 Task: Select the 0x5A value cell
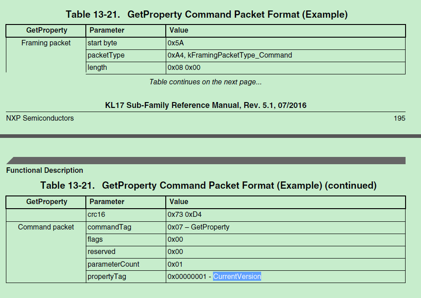(x=176, y=43)
